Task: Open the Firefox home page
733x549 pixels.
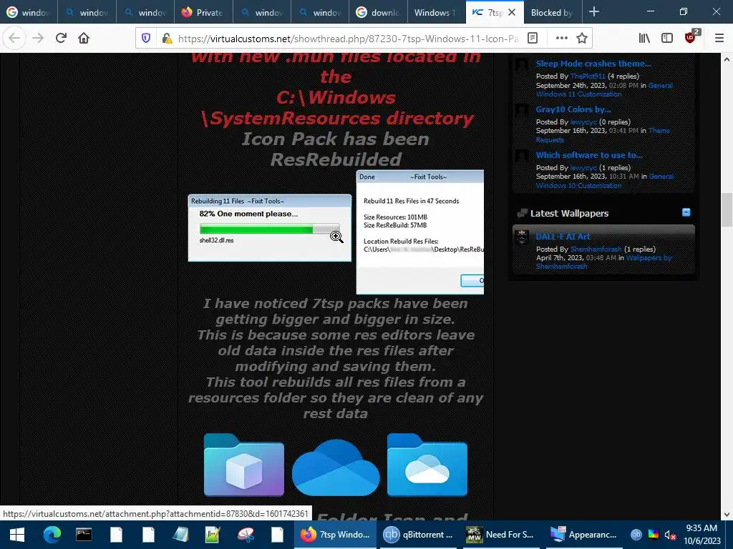Action: tap(84, 38)
